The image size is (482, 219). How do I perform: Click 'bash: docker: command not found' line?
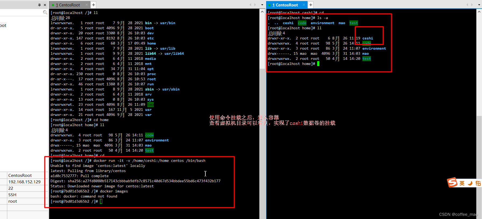tap(84, 196)
